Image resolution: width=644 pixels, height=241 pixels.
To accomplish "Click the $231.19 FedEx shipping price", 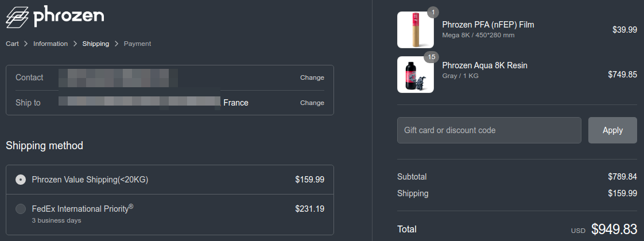I will tap(309, 209).
